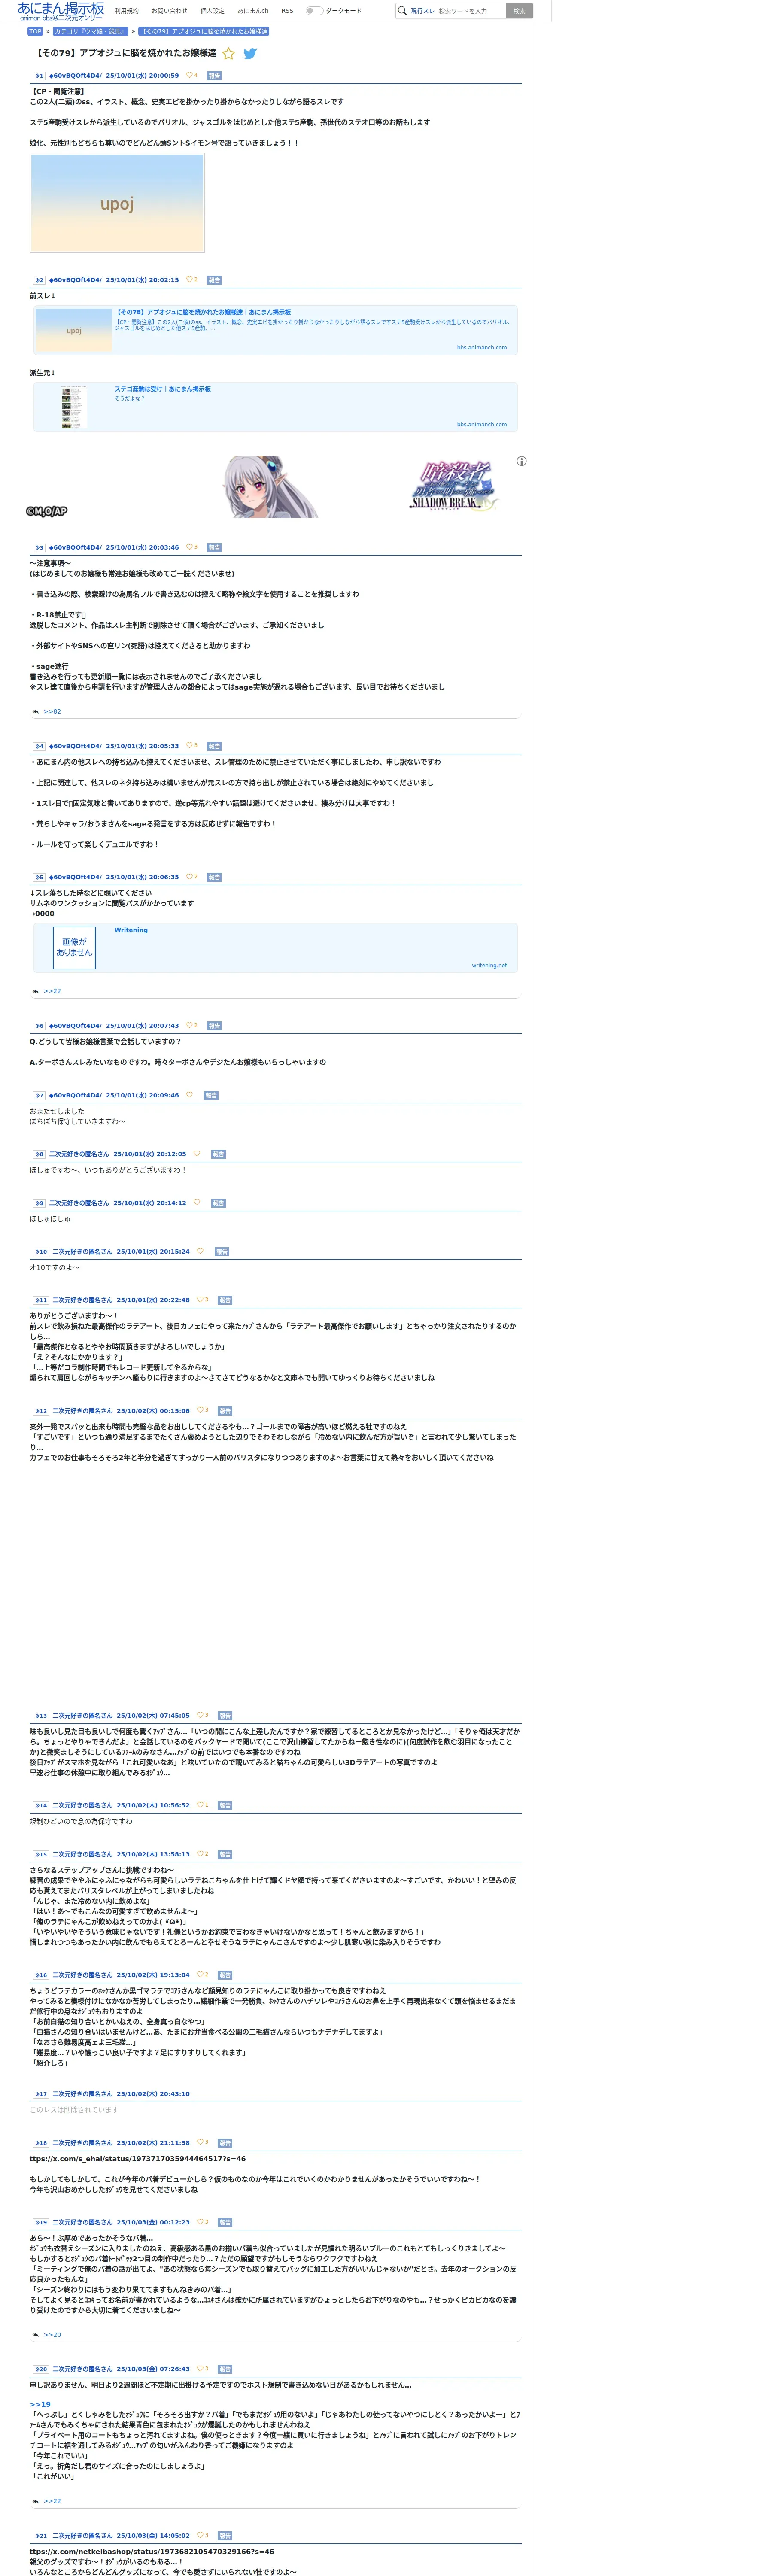This screenshot has width=778, height=2576.
Task: Report post 18 with the 報告 button
Action: [225, 2143]
